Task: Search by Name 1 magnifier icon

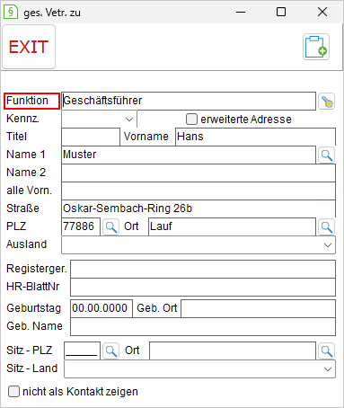Action: click(326, 155)
